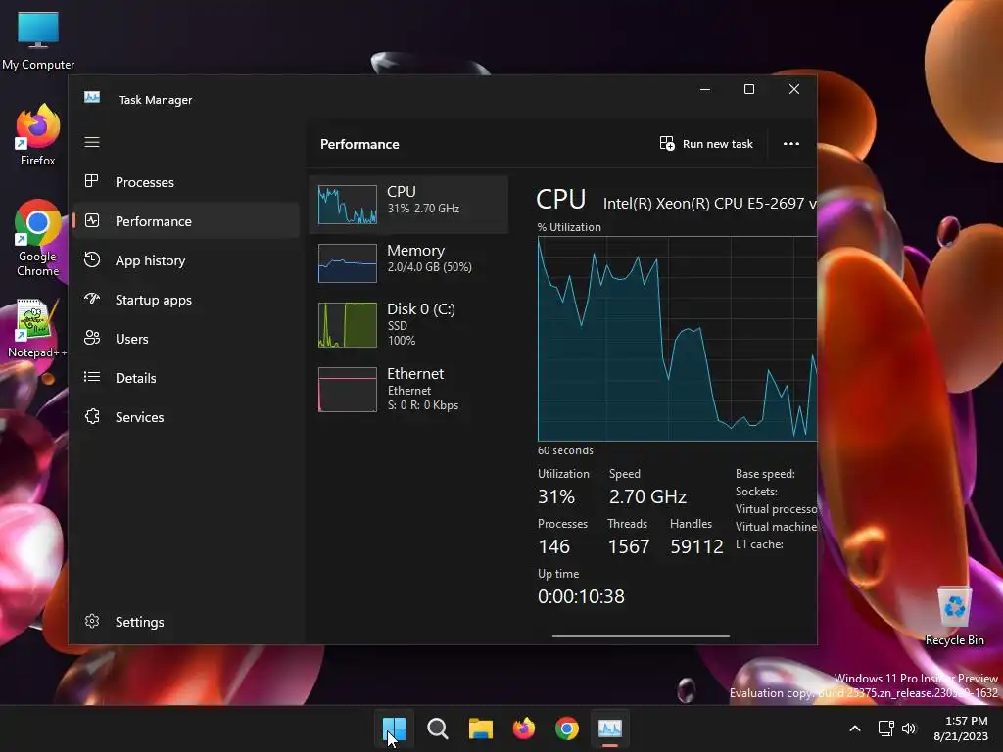Image resolution: width=1003 pixels, height=752 pixels.
Task: Click the 2.70 GHz Speed value
Action: tap(647, 496)
